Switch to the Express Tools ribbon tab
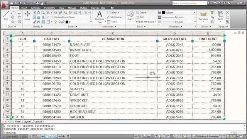Screen dimensions: 247x139 point(98,8)
